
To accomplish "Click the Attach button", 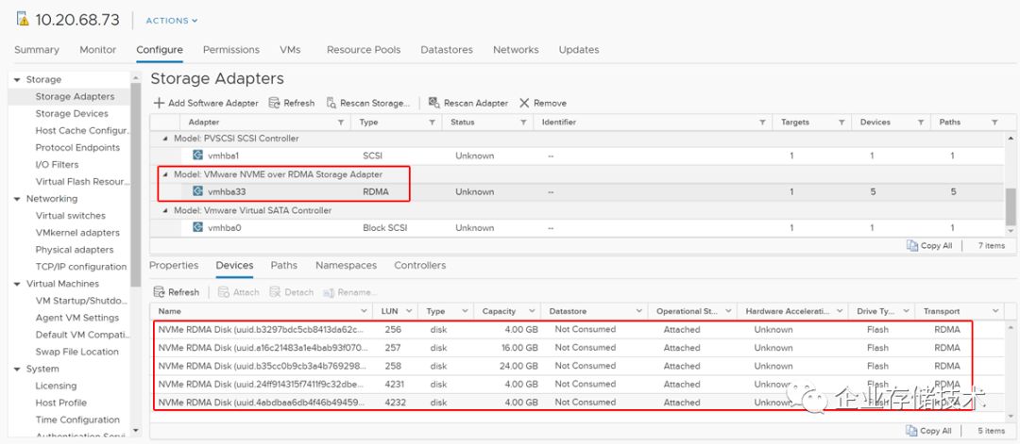I will [239, 293].
